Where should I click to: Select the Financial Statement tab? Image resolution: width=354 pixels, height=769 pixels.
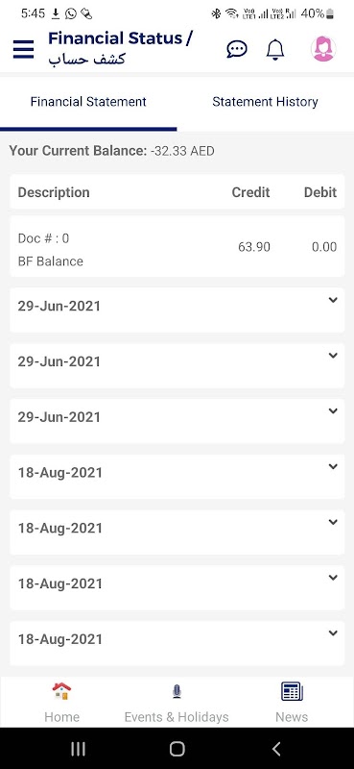click(88, 102)
